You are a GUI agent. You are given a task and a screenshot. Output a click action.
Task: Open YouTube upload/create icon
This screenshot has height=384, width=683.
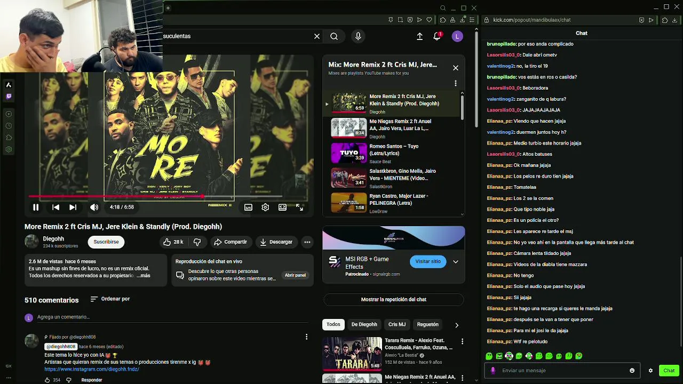[x=419, y=36]
